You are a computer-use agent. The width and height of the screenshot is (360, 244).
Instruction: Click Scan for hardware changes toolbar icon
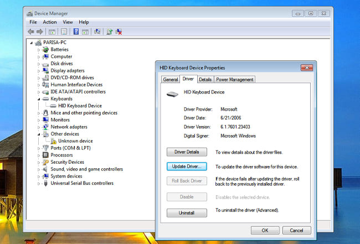(97, 32)
